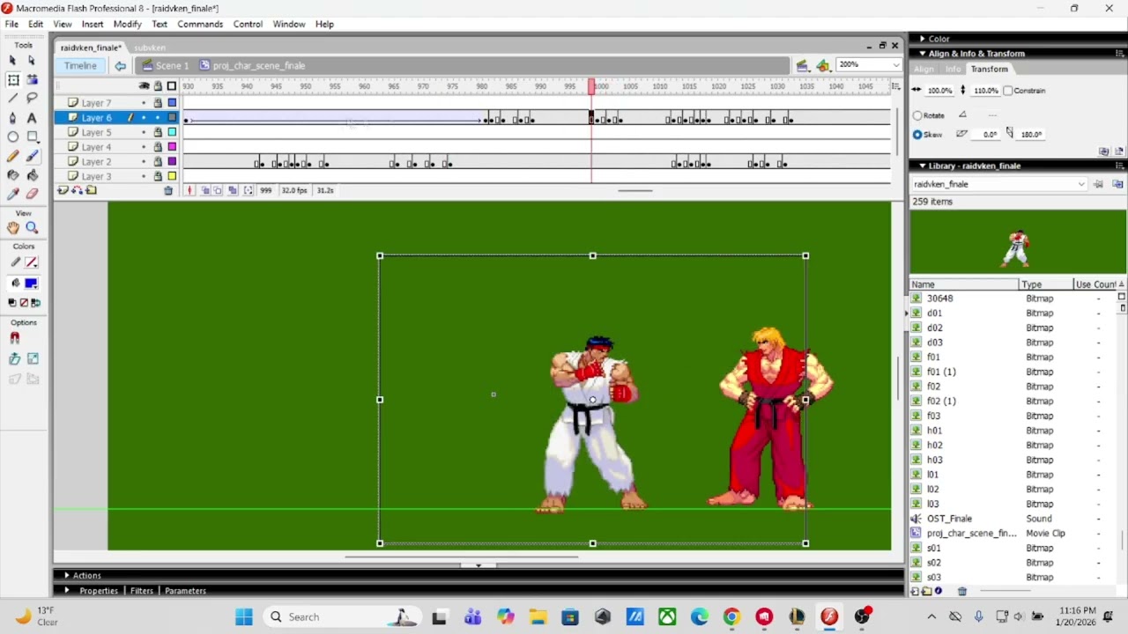Pick the Line tool
Screen dimensions: 1128x634
pos(12,98)
